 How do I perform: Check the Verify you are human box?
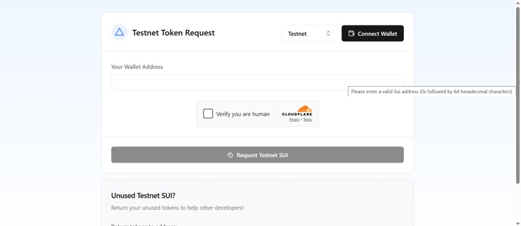pyautogui.click(x=208, y=114)
